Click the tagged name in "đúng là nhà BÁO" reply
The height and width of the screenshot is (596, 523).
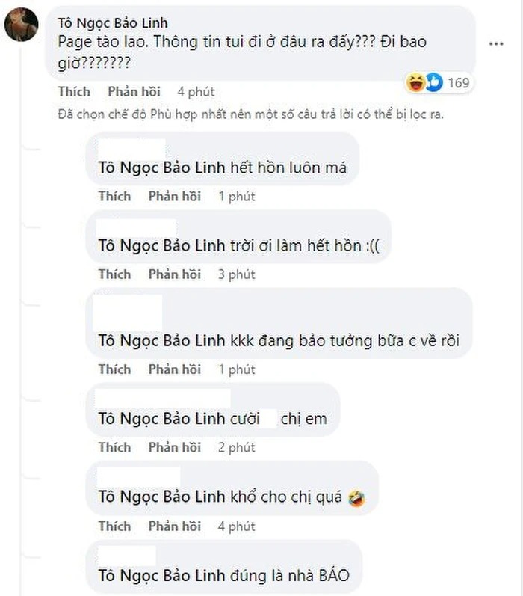(x=161, y=576)
